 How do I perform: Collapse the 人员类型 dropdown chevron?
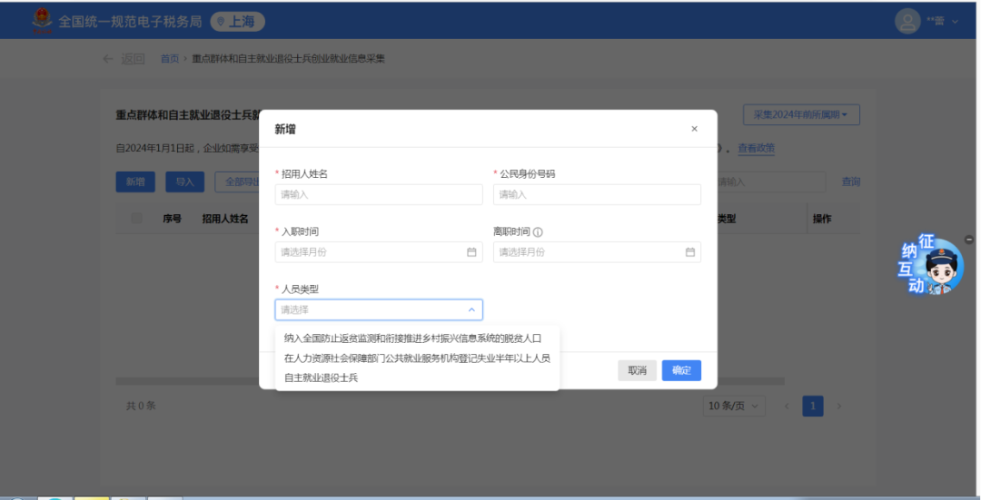(x=471, y=309)
